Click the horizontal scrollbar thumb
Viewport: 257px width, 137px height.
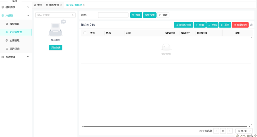coord(165,126)
